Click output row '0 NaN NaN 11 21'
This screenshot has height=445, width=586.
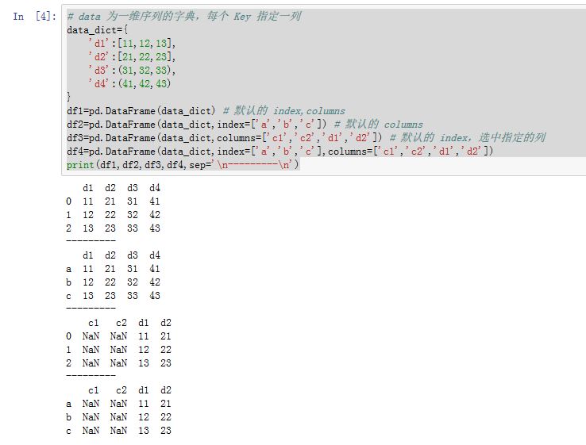pyautogui.click(x=118, y=336)
